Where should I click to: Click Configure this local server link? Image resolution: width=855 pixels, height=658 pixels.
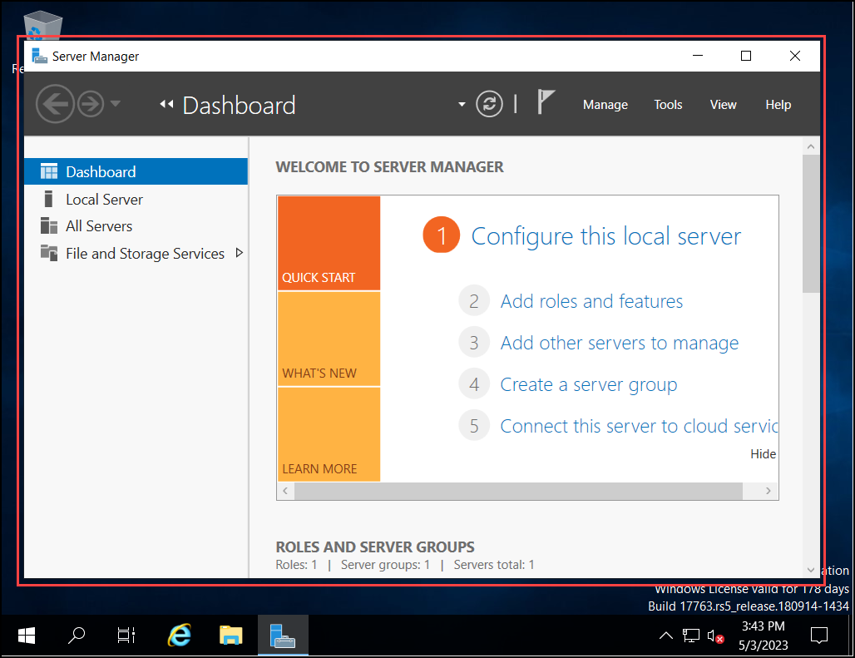pos(605,236)
